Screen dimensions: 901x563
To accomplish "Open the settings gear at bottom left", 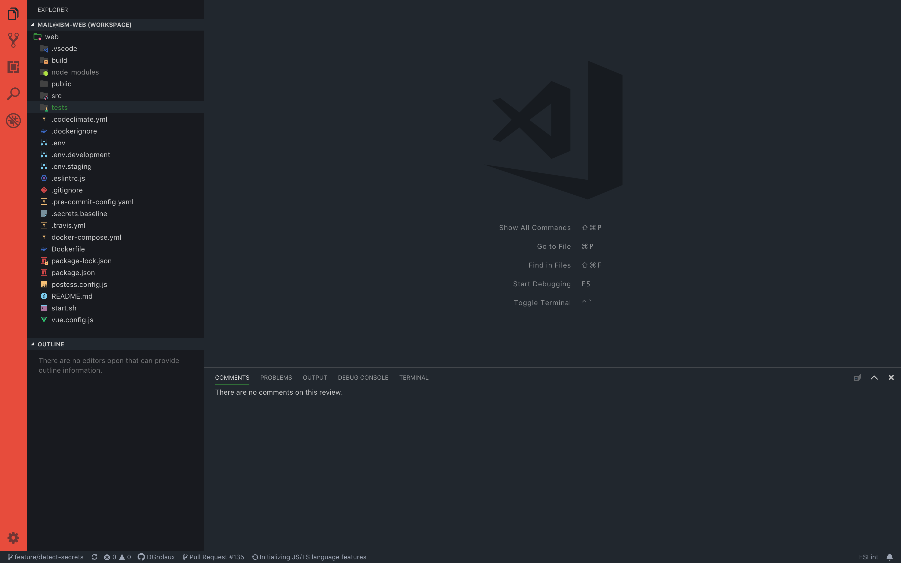I will [13, 538].
